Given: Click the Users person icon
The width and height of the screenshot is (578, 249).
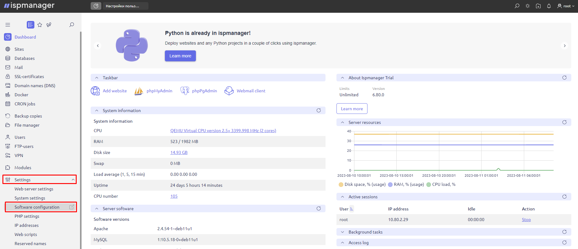Looking at the screenshot, I should click(x=8, y=137).
